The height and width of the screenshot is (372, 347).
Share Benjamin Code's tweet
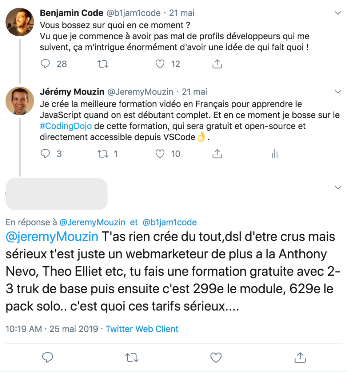click(x=217, y=64)
